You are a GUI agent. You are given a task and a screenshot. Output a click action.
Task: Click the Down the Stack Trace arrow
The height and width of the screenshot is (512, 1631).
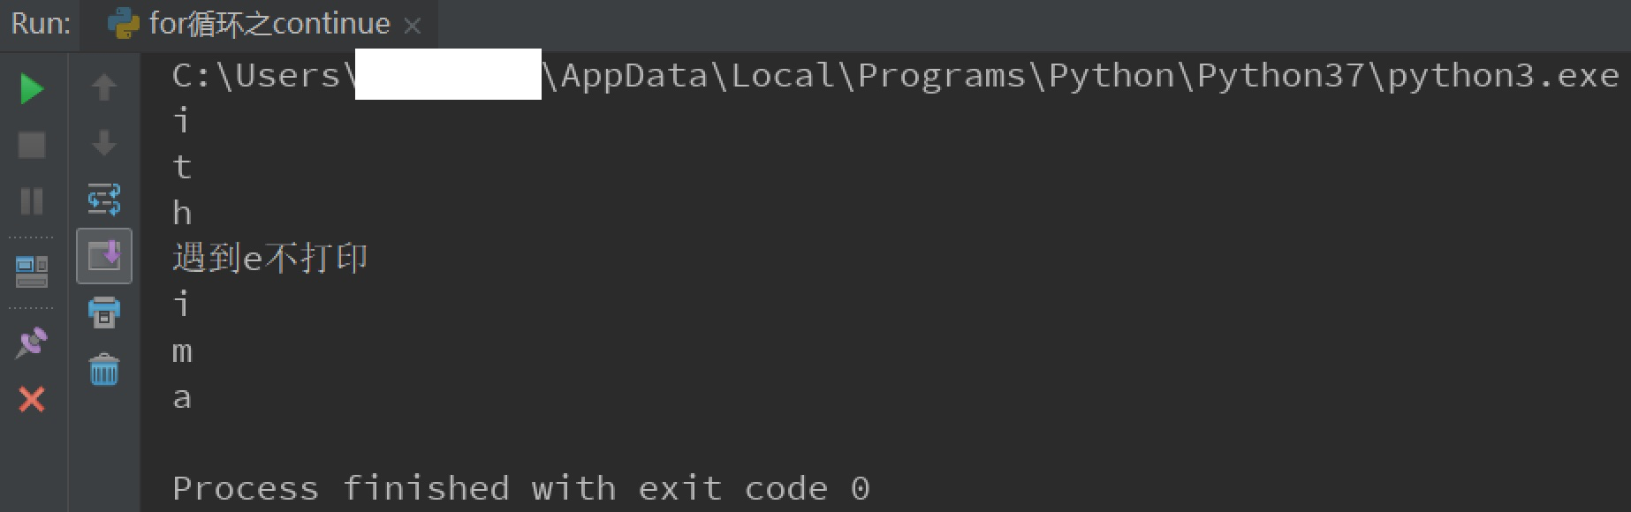pos(104,143)
